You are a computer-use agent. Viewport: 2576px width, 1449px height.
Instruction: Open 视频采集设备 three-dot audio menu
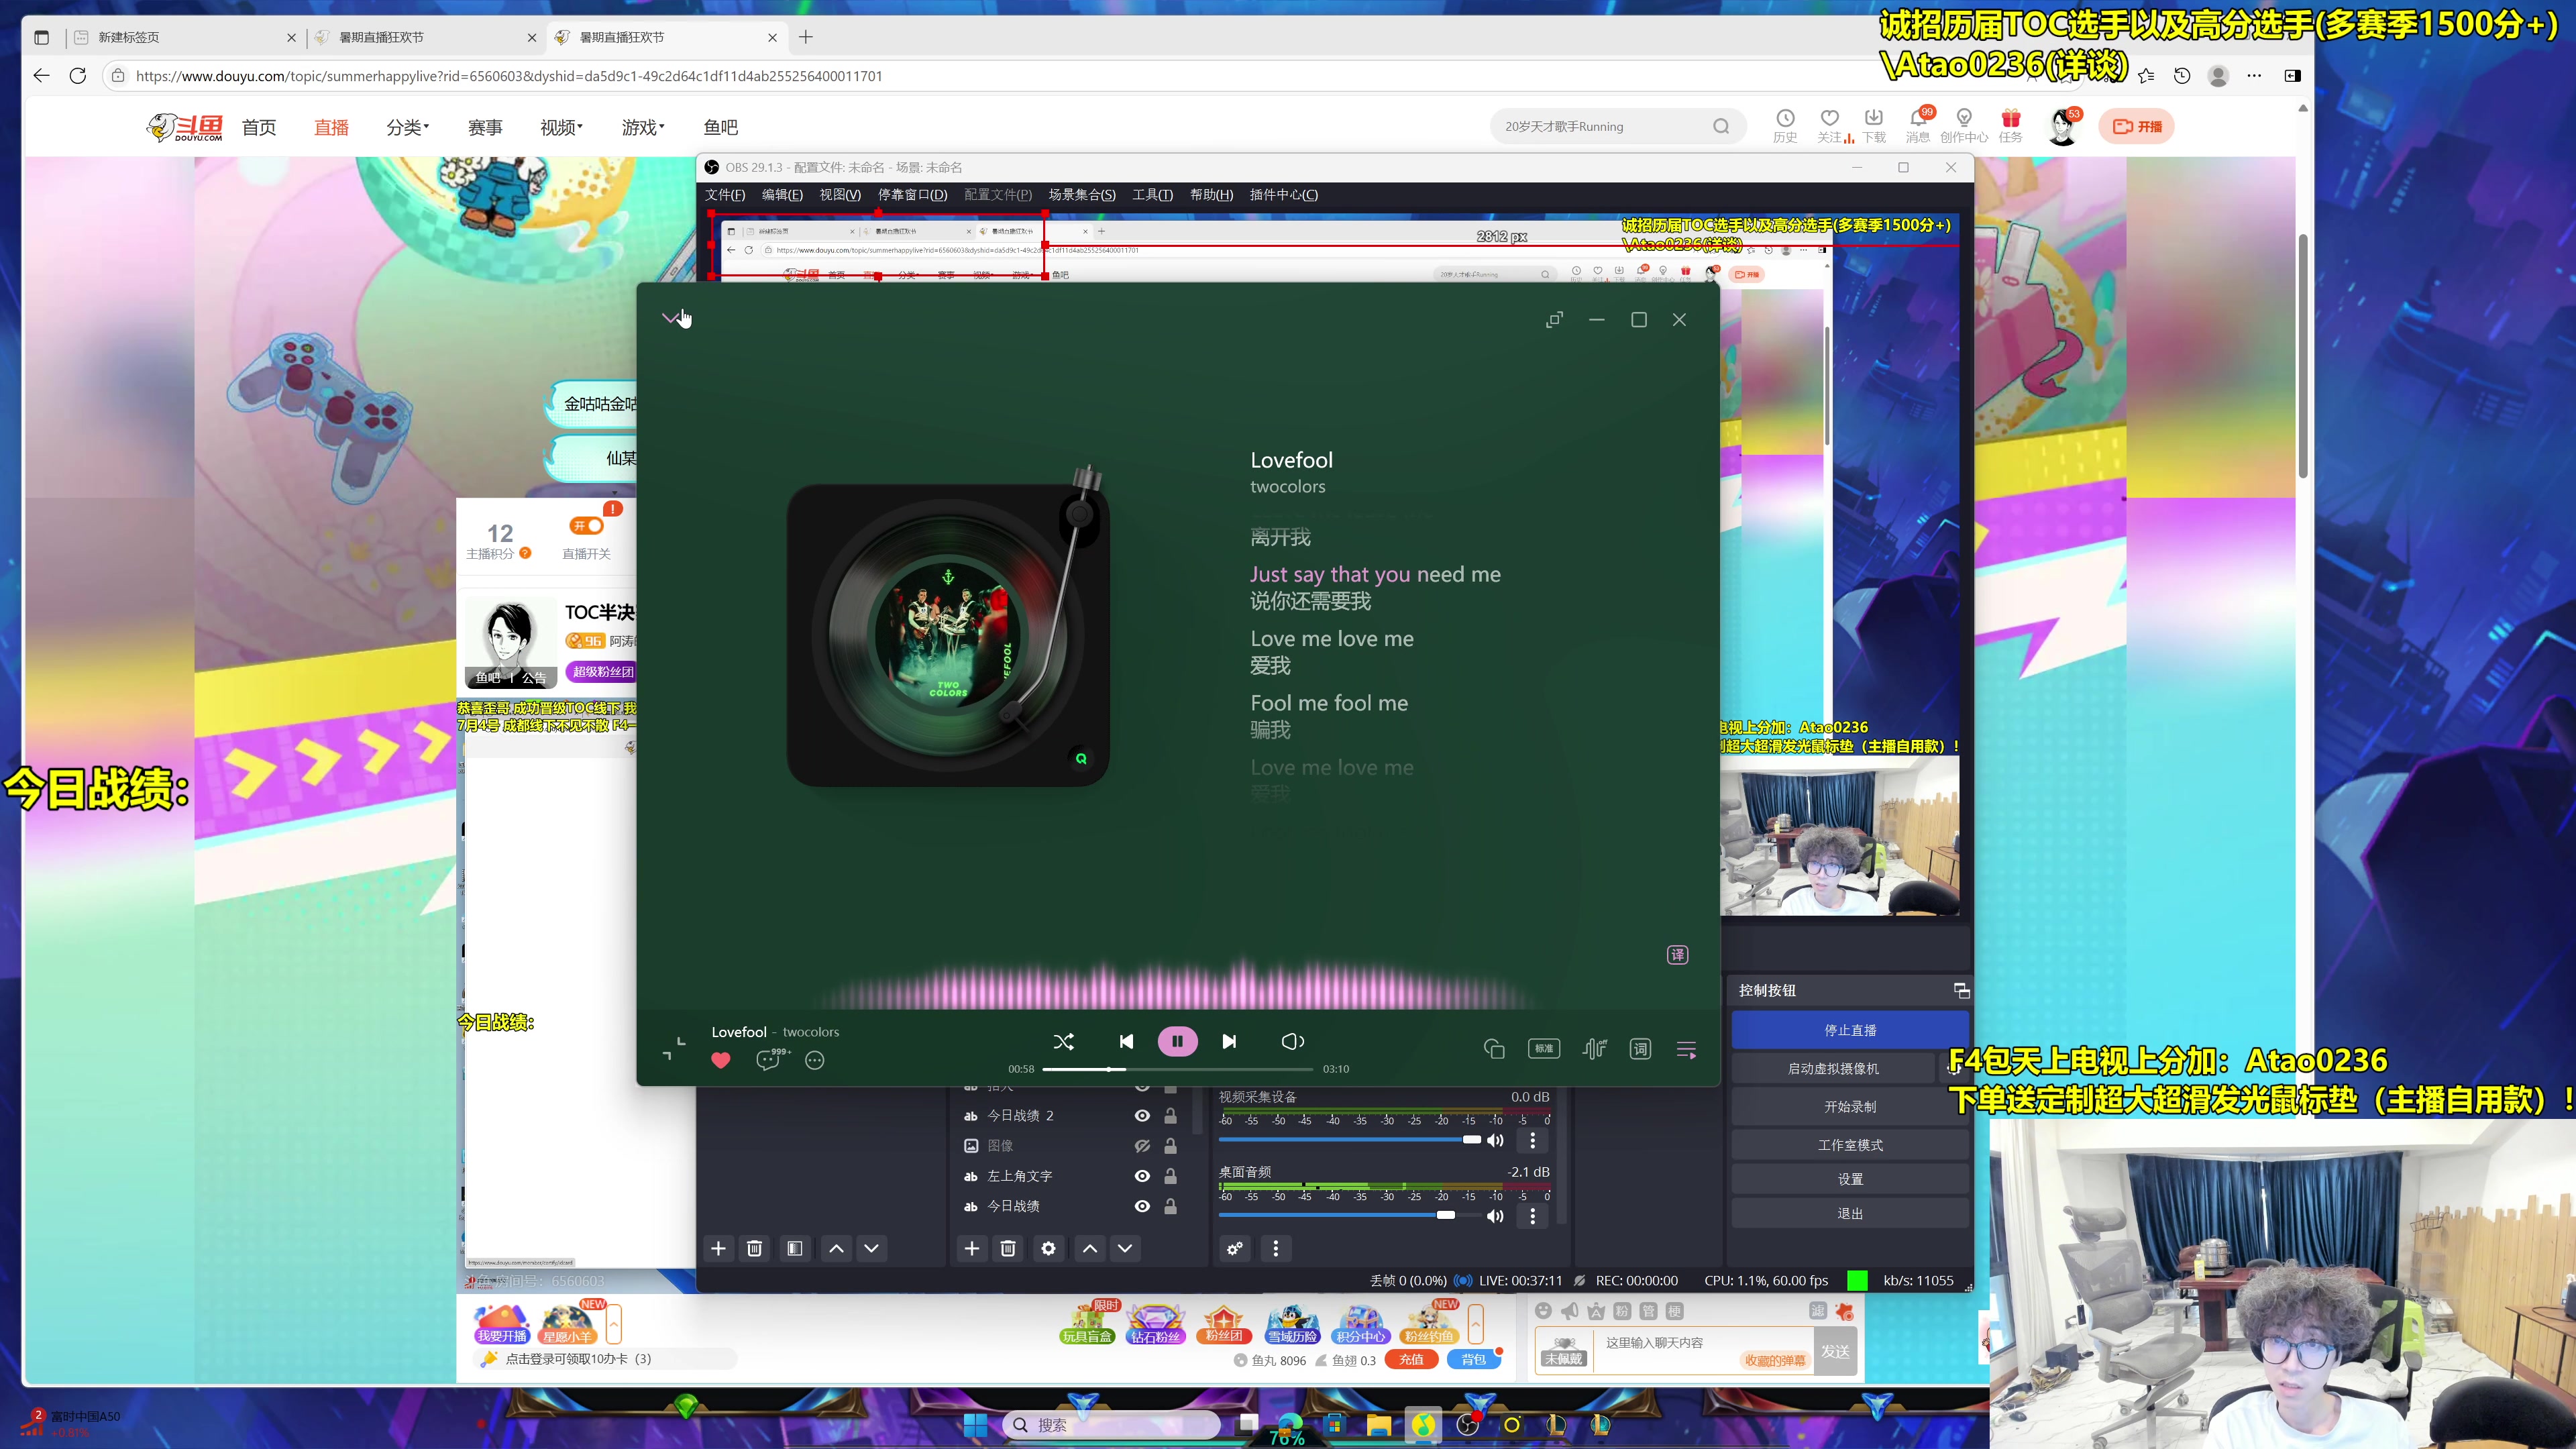tap(1532, 1140)
